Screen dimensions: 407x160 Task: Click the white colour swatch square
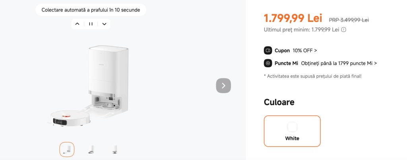[292, 127]
